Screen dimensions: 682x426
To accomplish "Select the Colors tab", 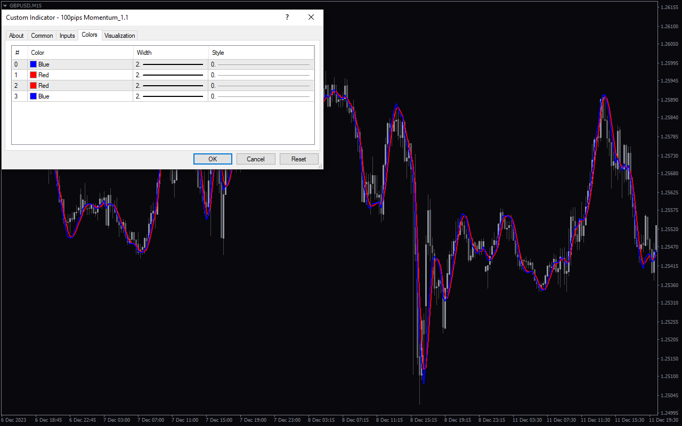I will click(x=90, y=35).
